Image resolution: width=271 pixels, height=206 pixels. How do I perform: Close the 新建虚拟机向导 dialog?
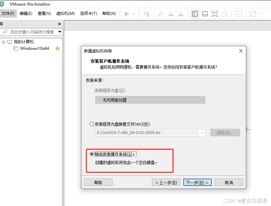click(x=241, y=51)
